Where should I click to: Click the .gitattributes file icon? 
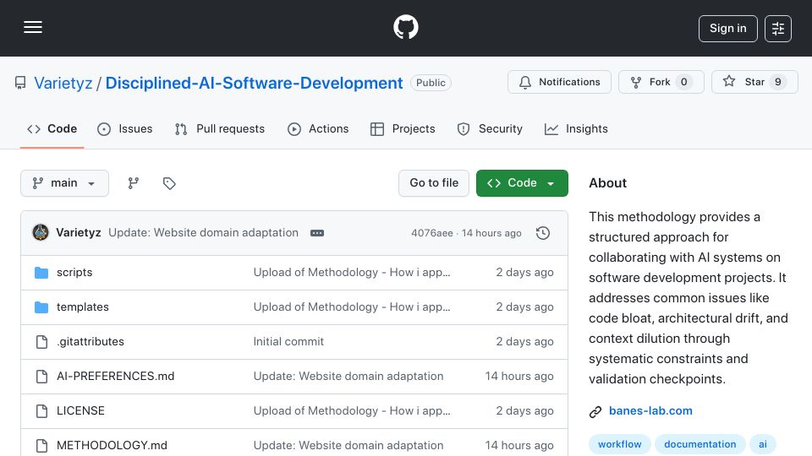(41, 342)
